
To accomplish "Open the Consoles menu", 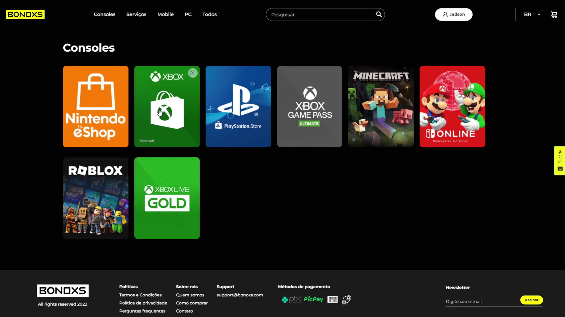I will [104, 14].
